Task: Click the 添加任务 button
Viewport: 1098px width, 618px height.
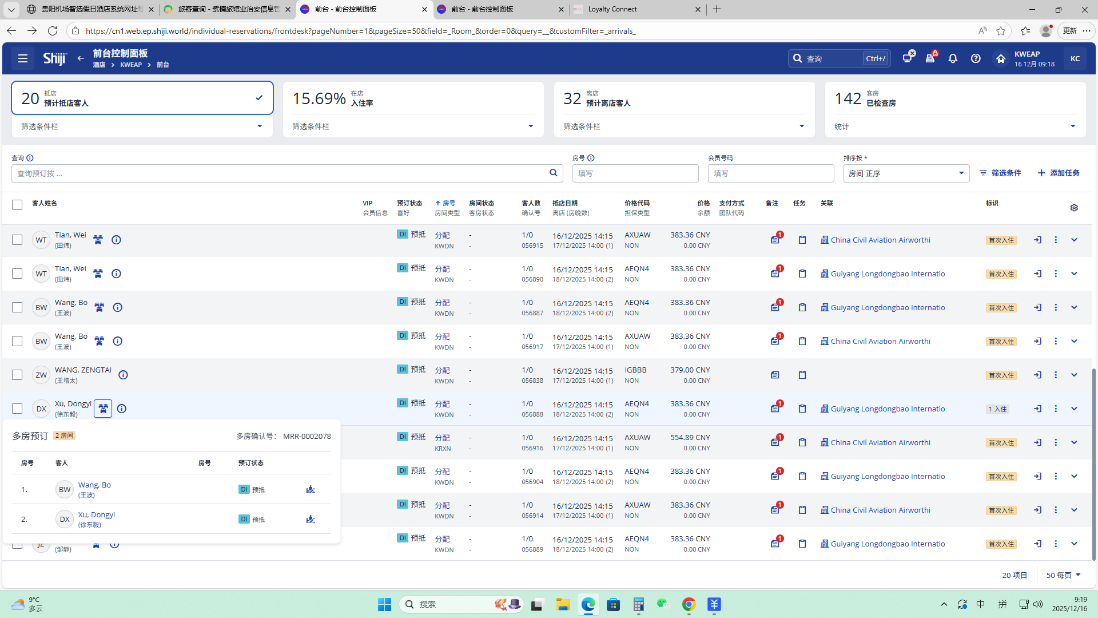Action: [x=1059, y=173]
